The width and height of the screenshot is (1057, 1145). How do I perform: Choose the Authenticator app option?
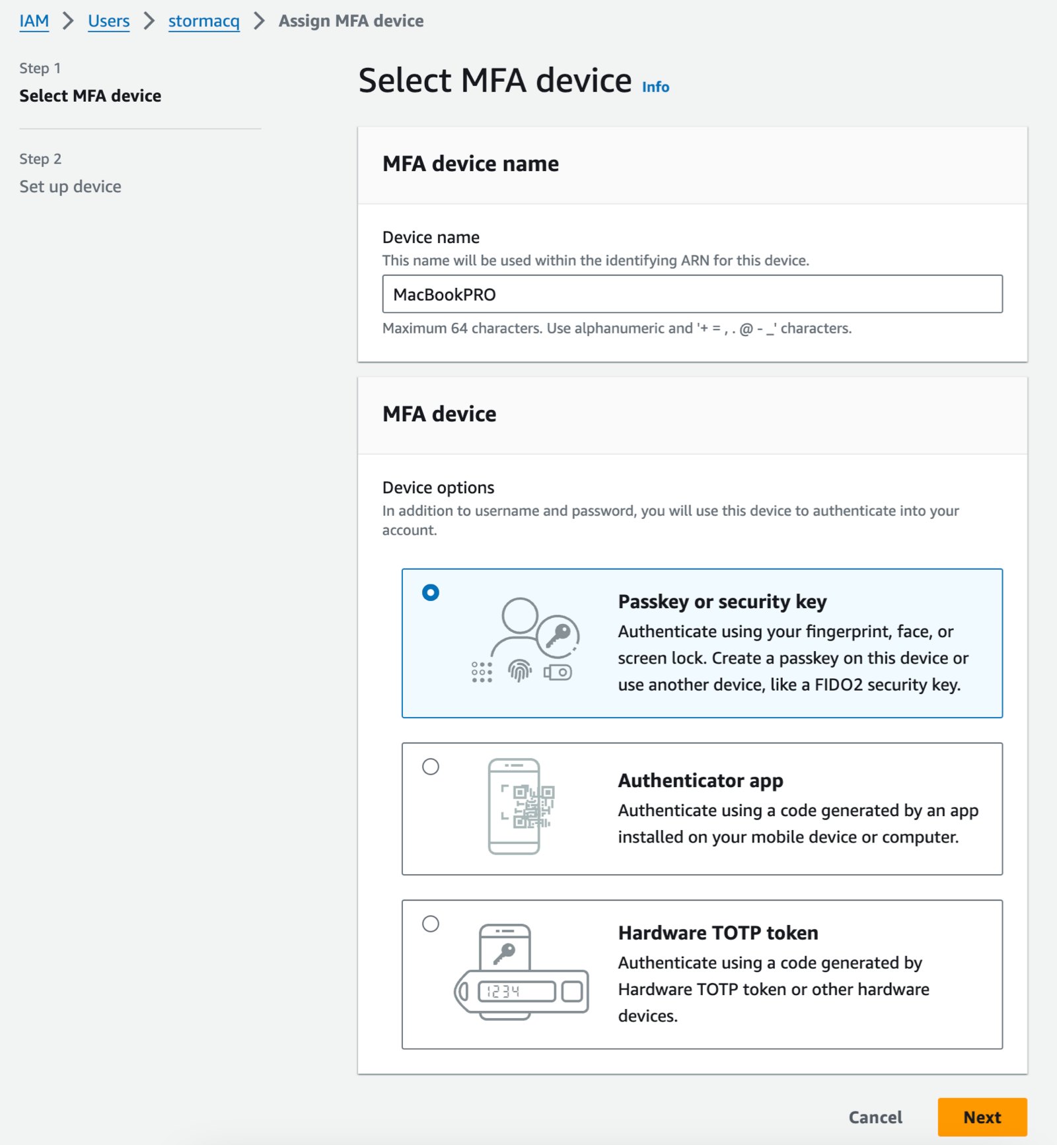(431, 767)
